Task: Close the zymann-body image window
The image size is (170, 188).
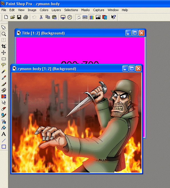Action: pyautogui.click(x=138, y=69)
